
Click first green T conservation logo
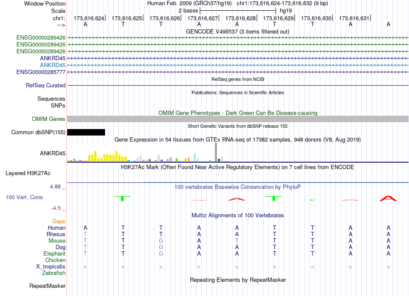(x=122, y=198)
